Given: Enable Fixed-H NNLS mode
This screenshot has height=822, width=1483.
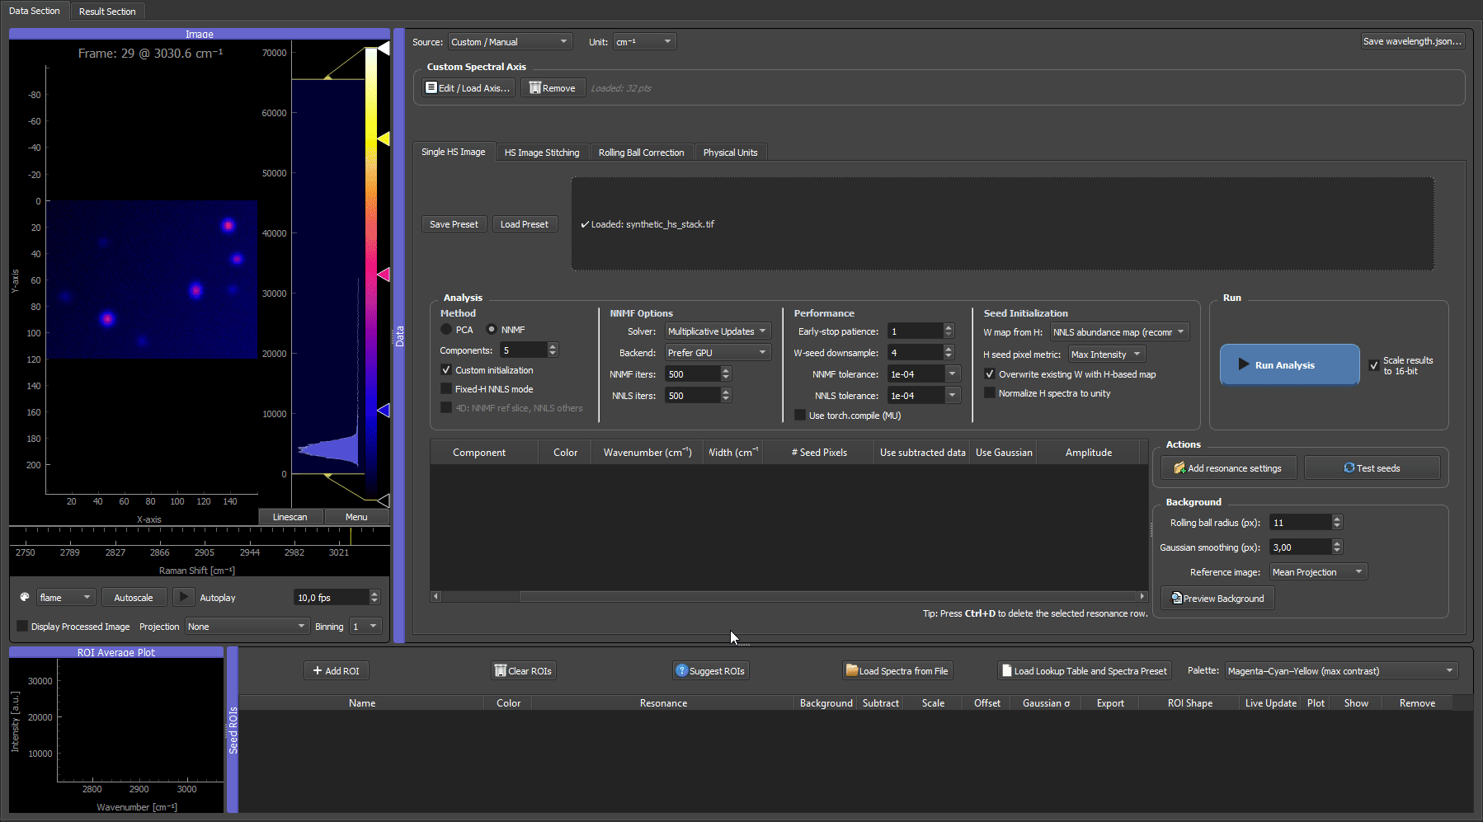Looking at the screenshot, I should [446, 389].
